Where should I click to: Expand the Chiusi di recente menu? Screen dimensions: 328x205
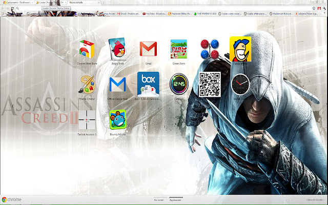pyautogui.click(x=315, y=200)
